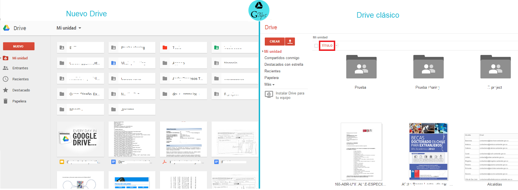This screenshot has width=518, height=190.
Task: Expand the Mi unidad tree arrow in Nuevo Drive sidebar
Action: 1,58
